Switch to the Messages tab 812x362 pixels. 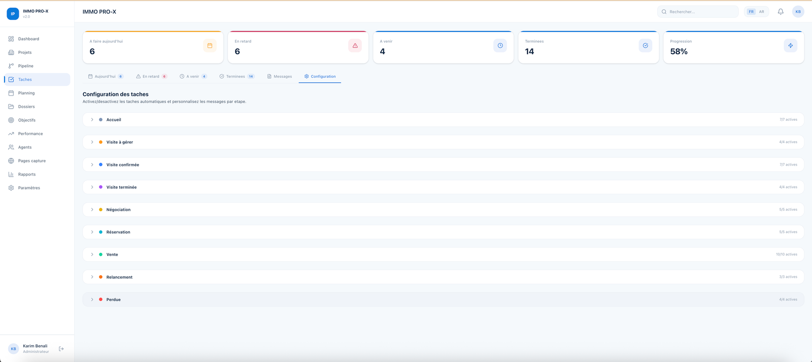point(280,77)
